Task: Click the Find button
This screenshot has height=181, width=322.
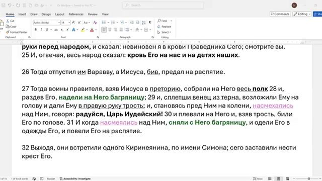Action: 162,21
